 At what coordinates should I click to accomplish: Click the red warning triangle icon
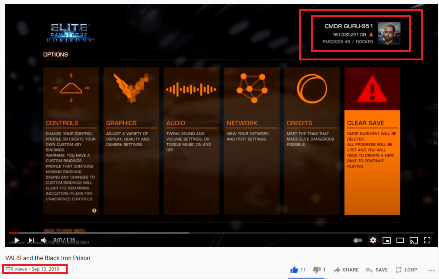click(x=372, y=88)
